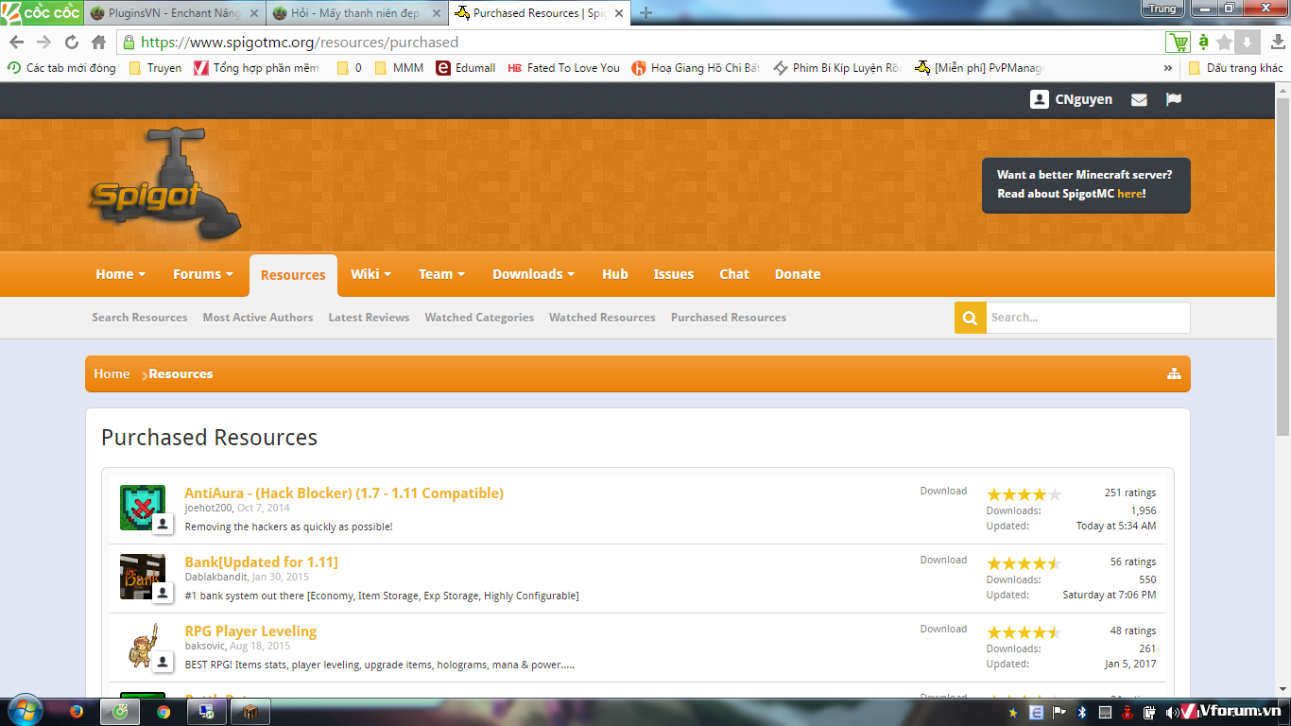Open the Cốc Cốc browser menu logo

click(x=41, y=12)
